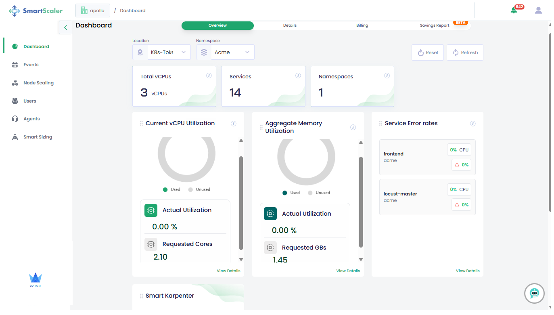Open the Dashboard sidebar item

[36, 46]
